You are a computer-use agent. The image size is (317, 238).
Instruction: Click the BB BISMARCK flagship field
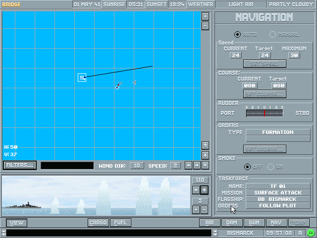coord(278,199)
